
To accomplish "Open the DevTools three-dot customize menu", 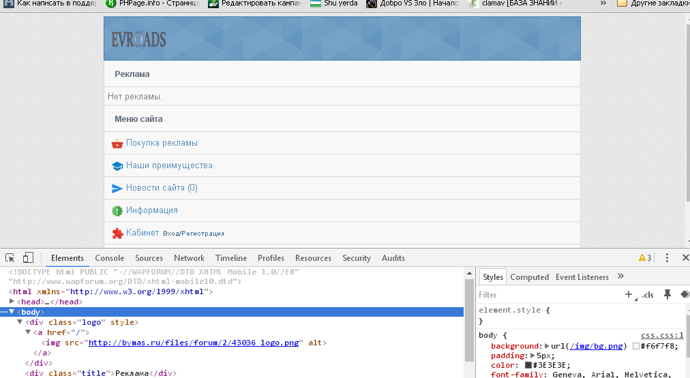I will click(667, 258).
